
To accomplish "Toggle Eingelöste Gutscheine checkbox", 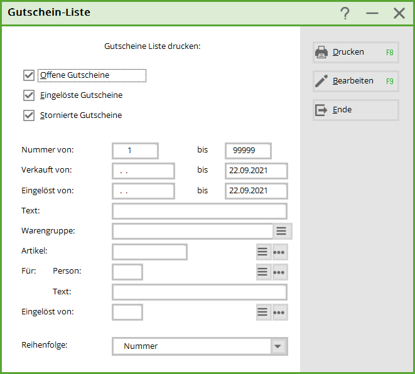I will (29, 95).
